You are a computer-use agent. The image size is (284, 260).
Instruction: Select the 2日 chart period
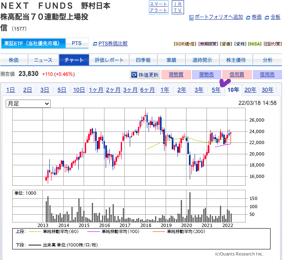pos(27,90)
